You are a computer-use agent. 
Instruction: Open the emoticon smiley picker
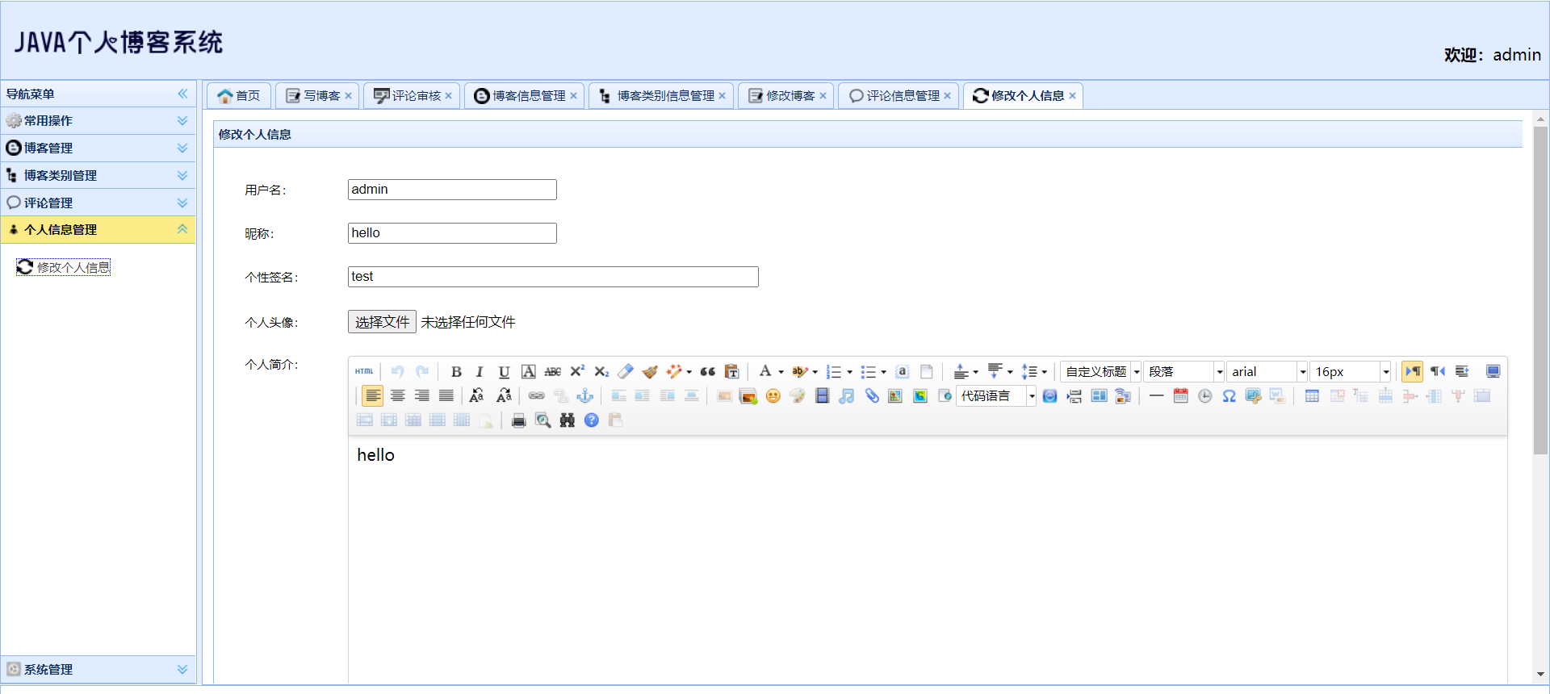coord(773,395)
